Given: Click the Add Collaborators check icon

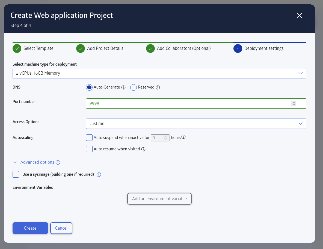Looking at the screenshot, I should click(x=150, y=48).
